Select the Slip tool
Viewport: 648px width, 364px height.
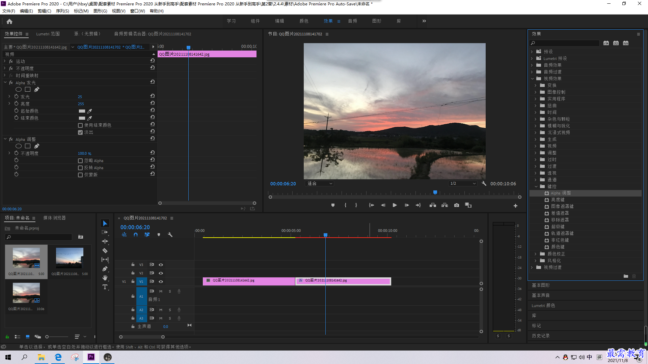pos(105,260)
